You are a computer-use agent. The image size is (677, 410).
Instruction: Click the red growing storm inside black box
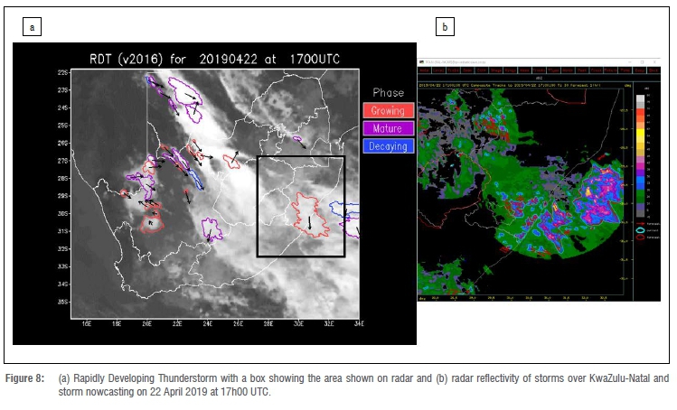tap(309, 215)
